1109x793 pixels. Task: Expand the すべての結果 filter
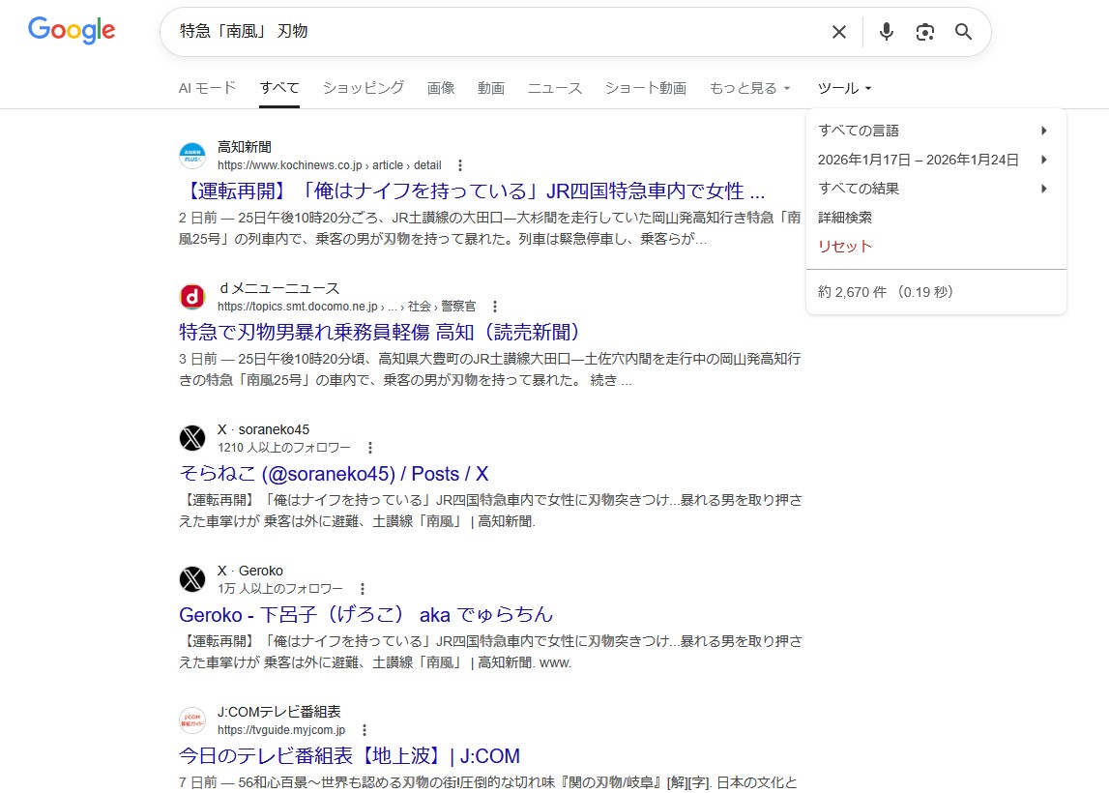point(934,189)
